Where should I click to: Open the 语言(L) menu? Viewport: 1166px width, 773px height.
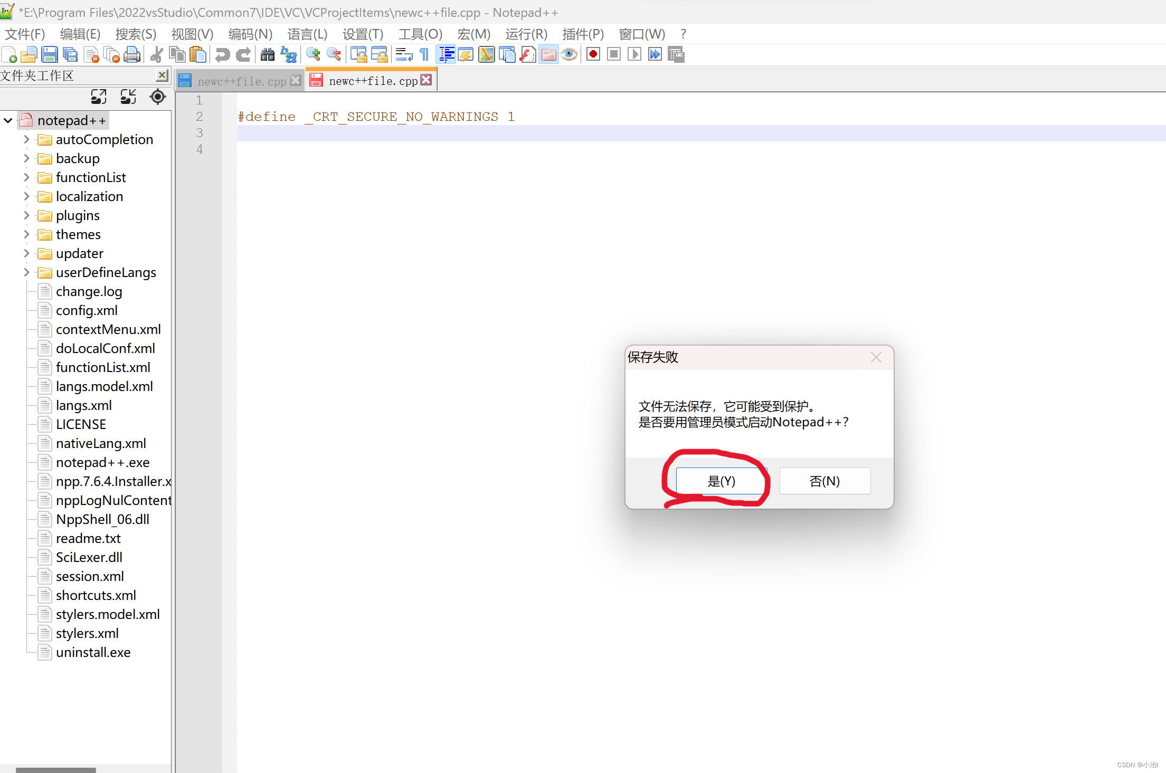(308, 34)
